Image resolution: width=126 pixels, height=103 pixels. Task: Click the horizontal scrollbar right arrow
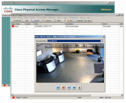(122, 95)
